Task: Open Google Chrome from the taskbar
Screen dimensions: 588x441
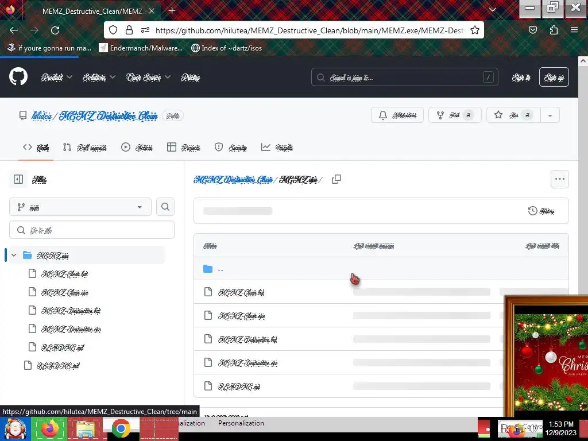Action: pos(121,428)
